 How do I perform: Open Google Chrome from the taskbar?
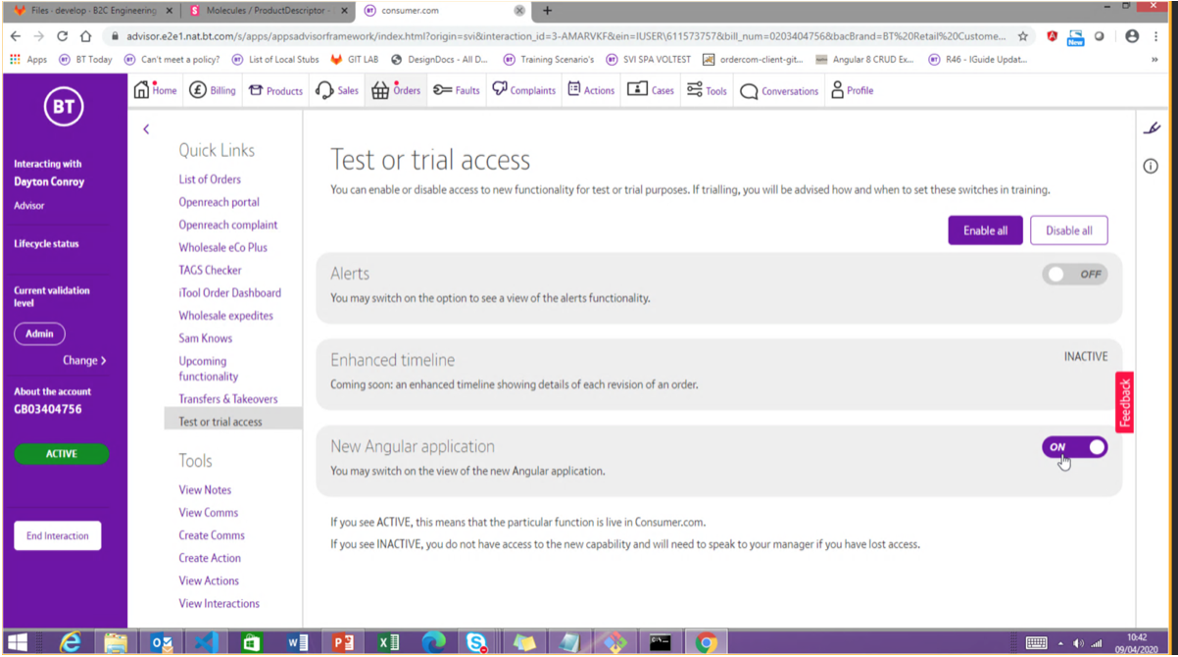pos(706,643)
